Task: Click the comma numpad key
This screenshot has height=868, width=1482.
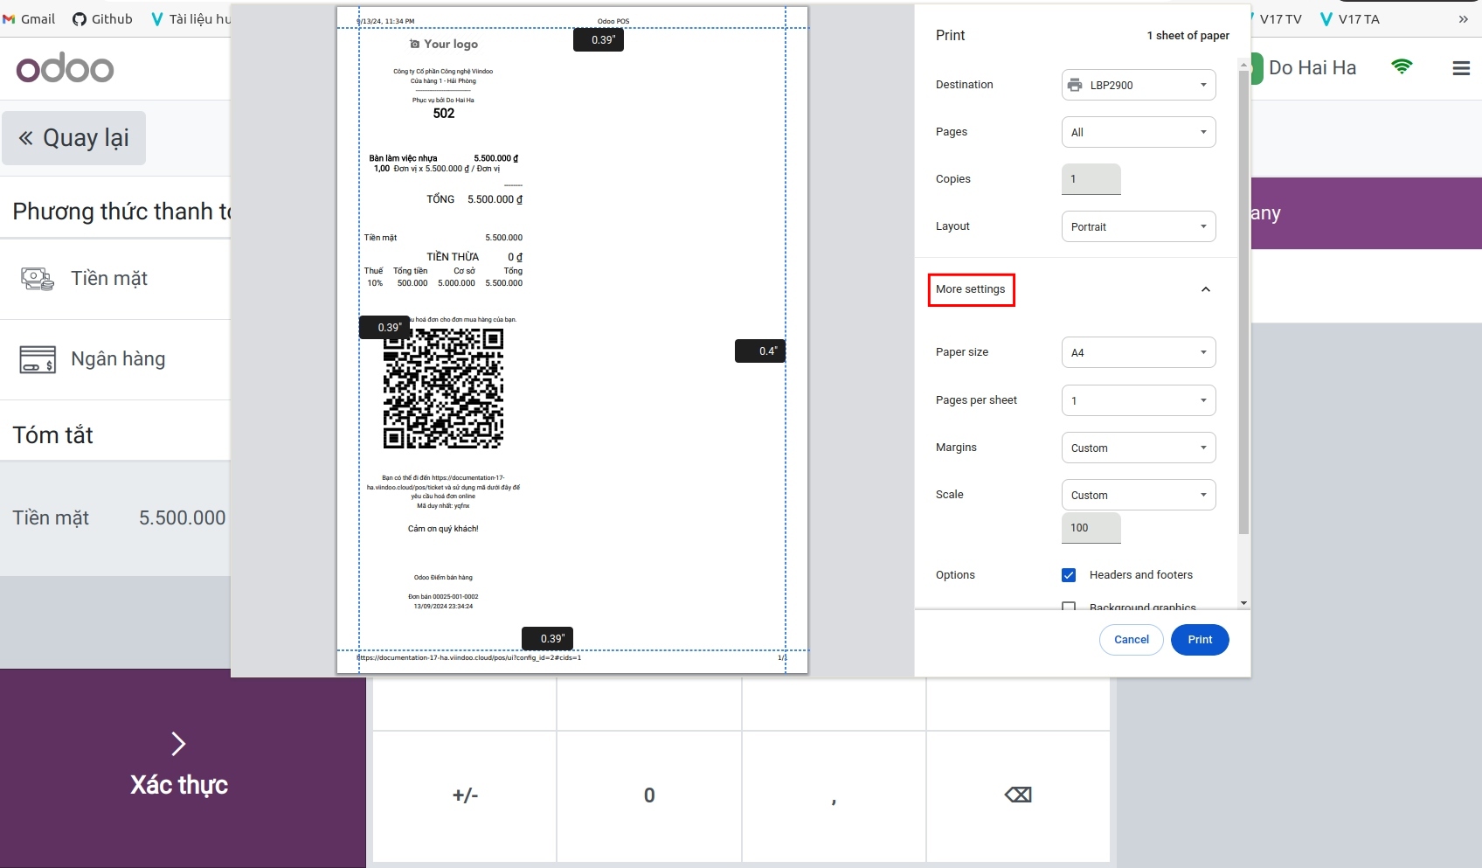Action: [834, 795]
